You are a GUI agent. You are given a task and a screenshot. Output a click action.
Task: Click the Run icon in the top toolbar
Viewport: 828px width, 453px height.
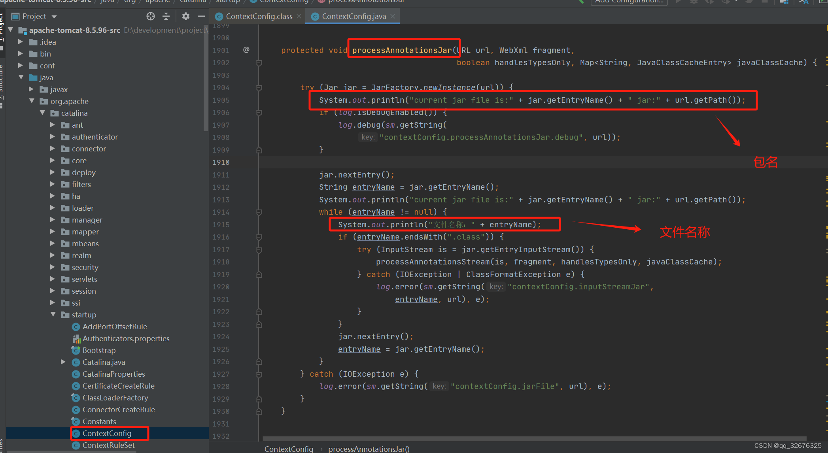click(x=679, y=2)
